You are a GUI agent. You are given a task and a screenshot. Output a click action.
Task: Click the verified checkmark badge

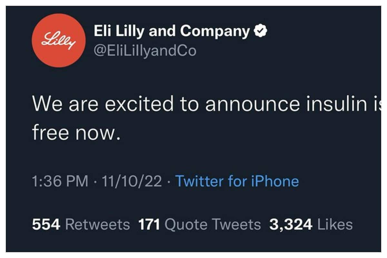[260, 31]
